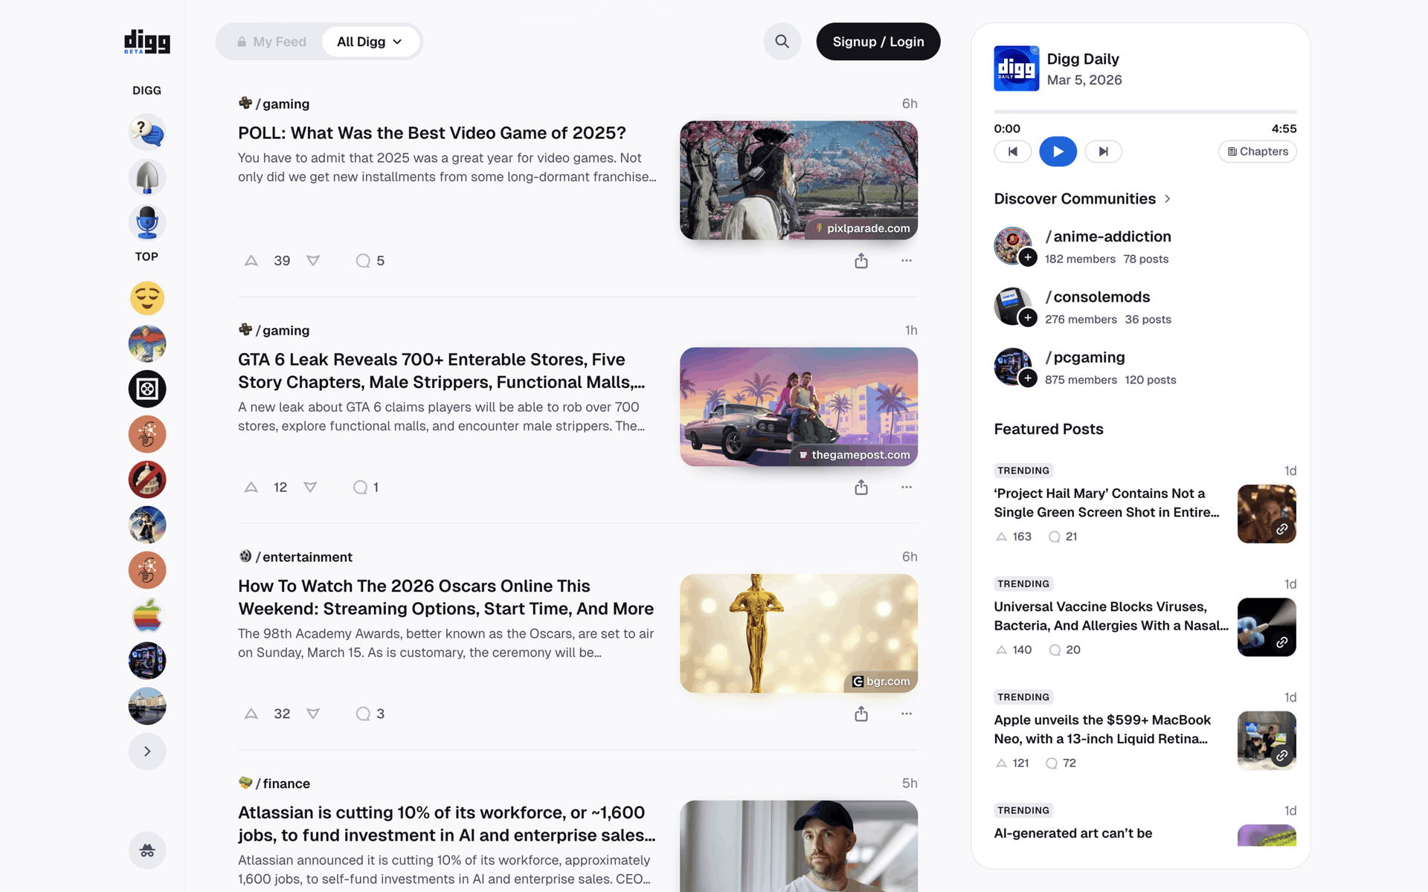
Task: Join the anime-addiction community plus badge
Action: (1027, 257)
